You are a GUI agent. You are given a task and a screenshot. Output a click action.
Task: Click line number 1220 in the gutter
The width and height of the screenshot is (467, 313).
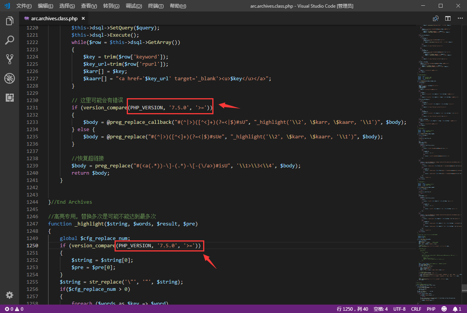pos(32,28)
